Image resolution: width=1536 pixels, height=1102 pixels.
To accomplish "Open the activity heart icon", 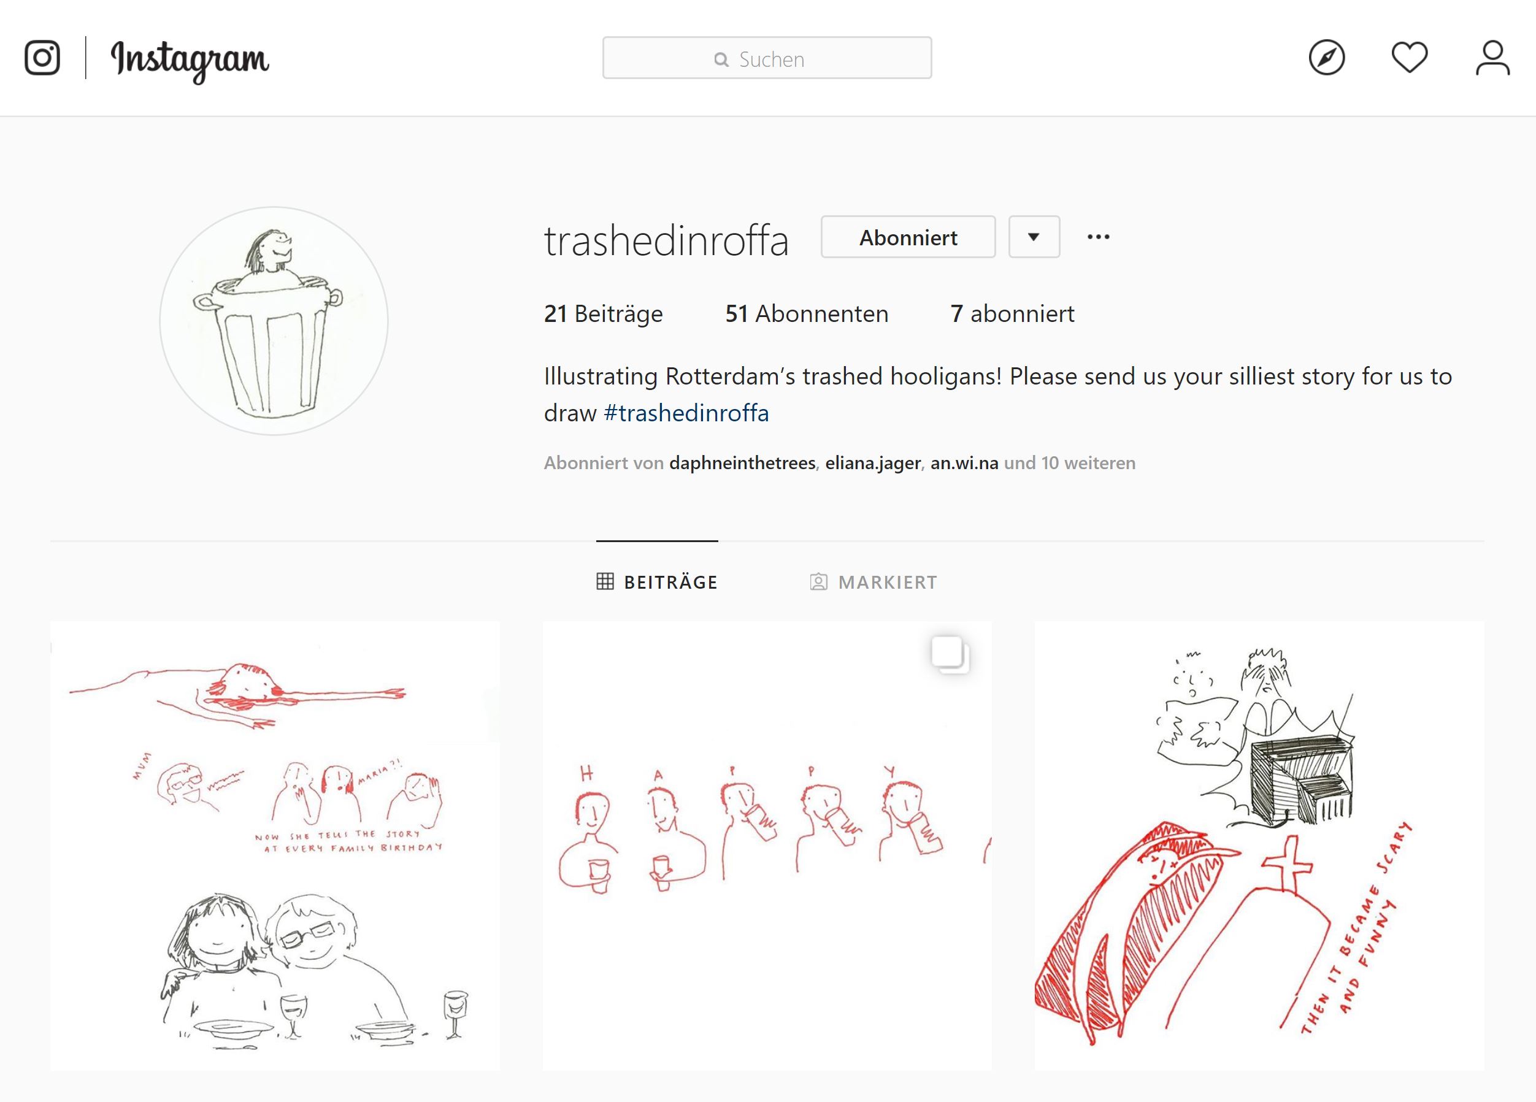I will click(x=1410, y=58).
